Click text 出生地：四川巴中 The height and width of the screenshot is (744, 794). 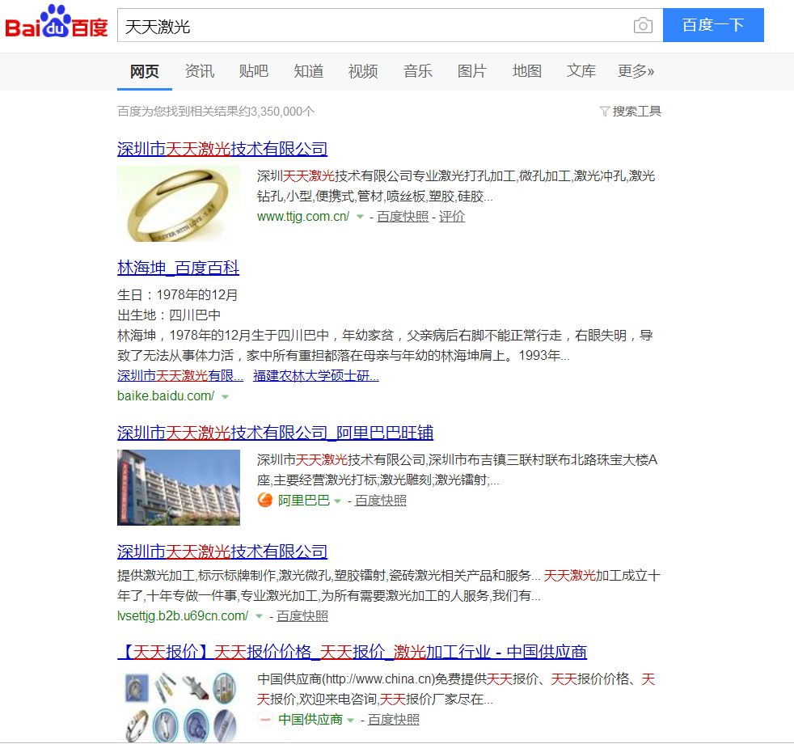169,315
